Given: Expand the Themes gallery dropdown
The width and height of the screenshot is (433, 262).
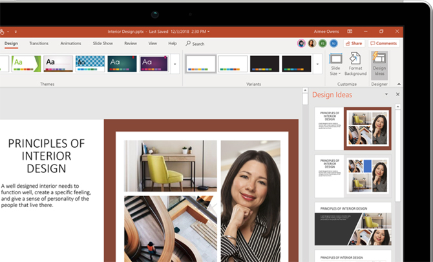Looking at the screenshot, I should pos(174,64).
